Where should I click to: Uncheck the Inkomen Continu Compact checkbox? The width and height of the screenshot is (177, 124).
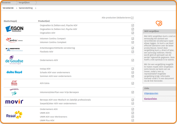pos(133,38)
